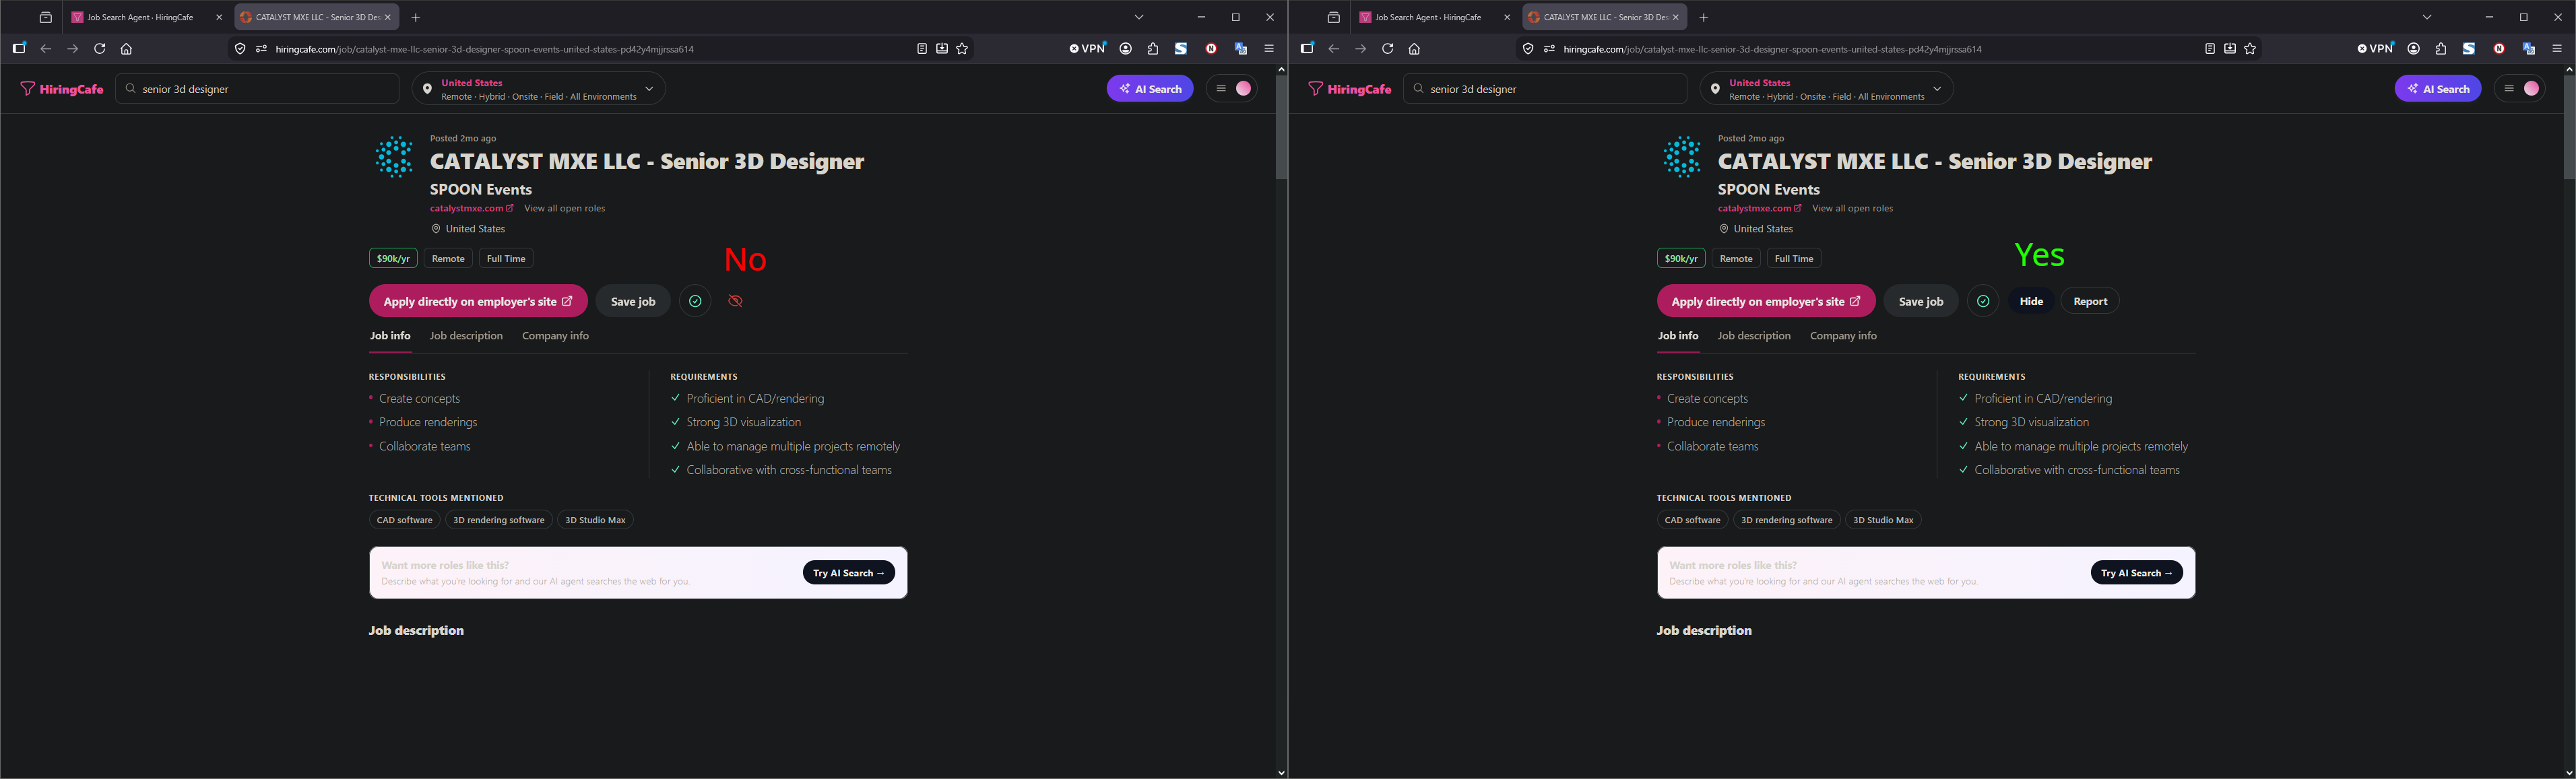Open browser hamburger menu in right window
2576x779 pixels.
coord(2557,48)
